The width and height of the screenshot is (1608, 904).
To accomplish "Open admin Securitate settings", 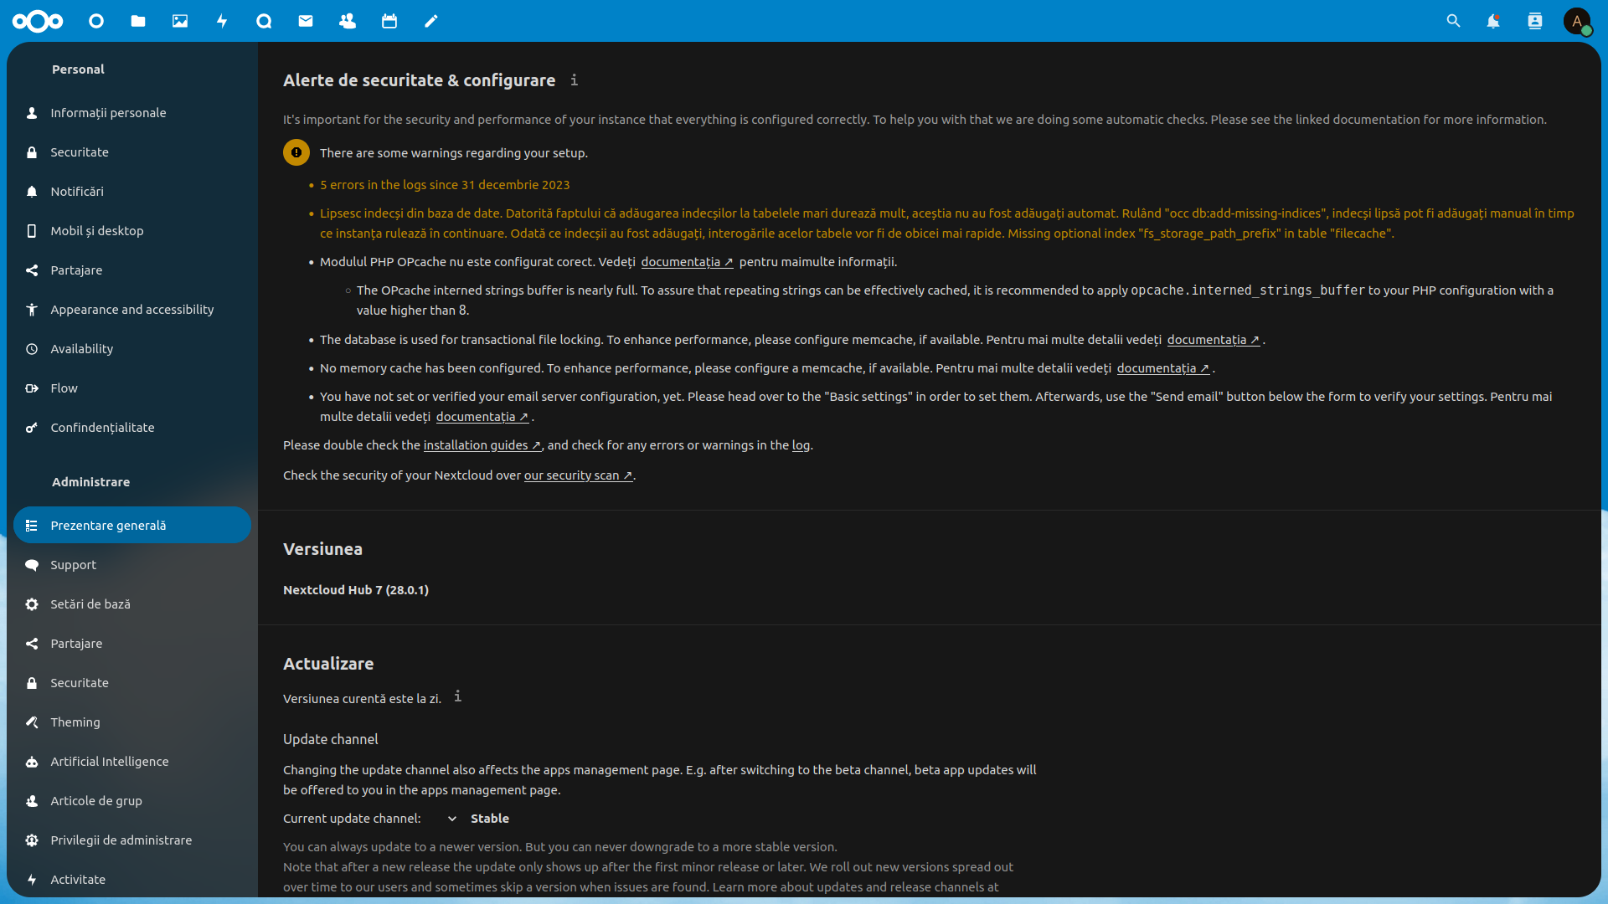I will coord(132,683).
